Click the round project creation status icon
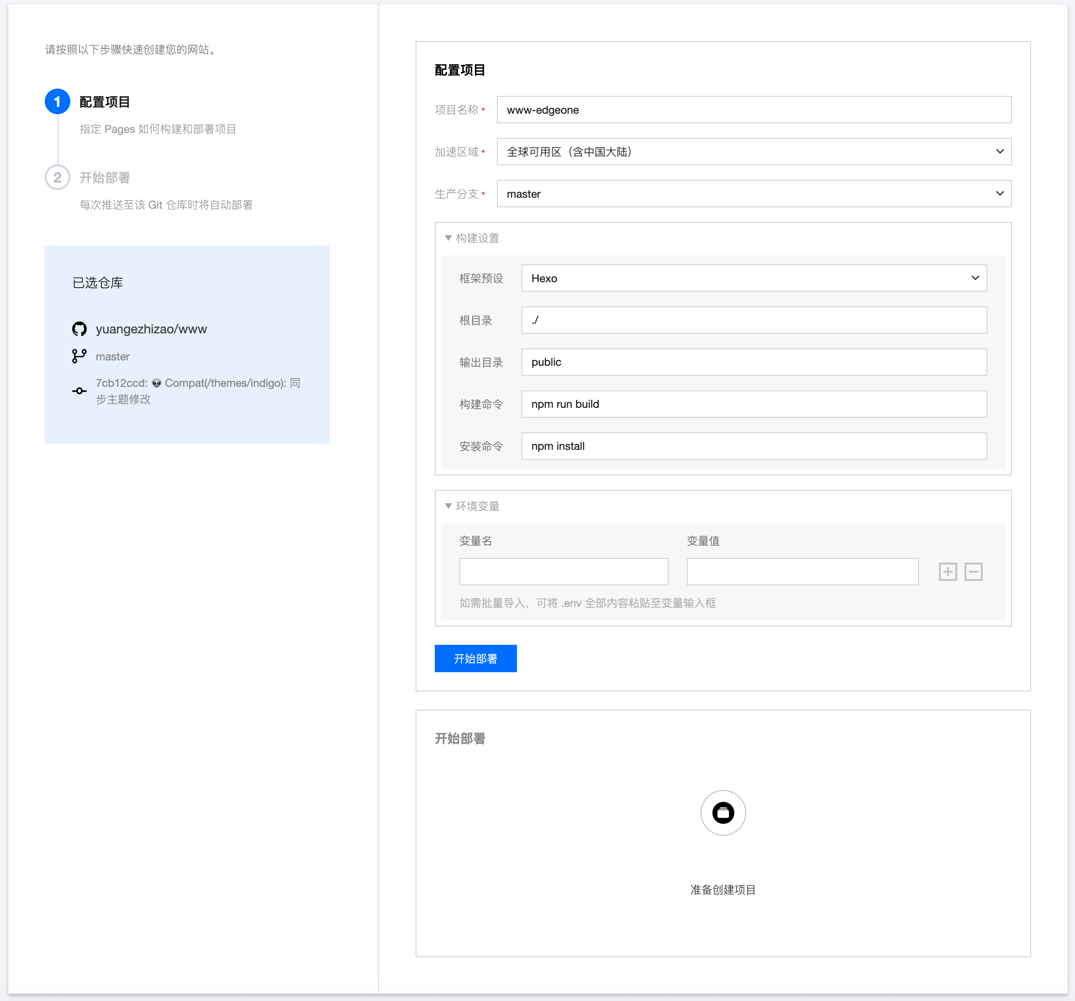Viewport: 1075px width, 1001px height. (722, 812)
